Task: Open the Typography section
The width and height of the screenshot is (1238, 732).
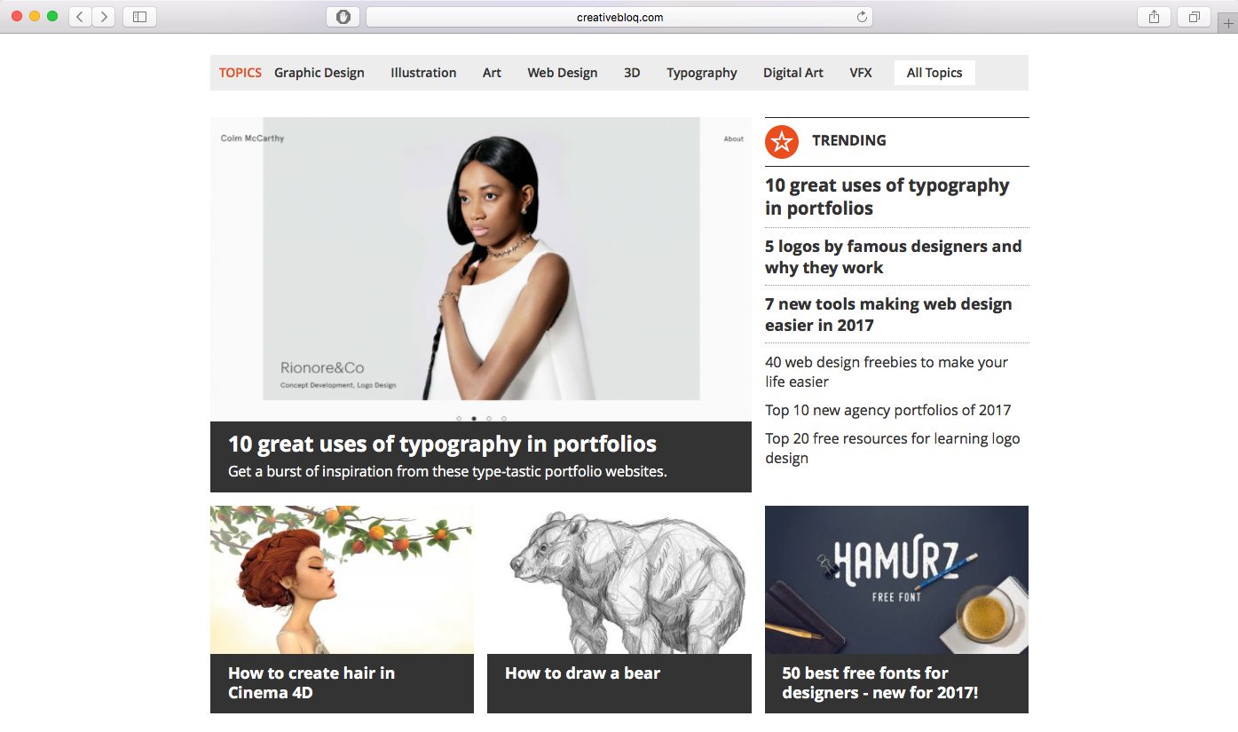Action: tap(701, 73)
